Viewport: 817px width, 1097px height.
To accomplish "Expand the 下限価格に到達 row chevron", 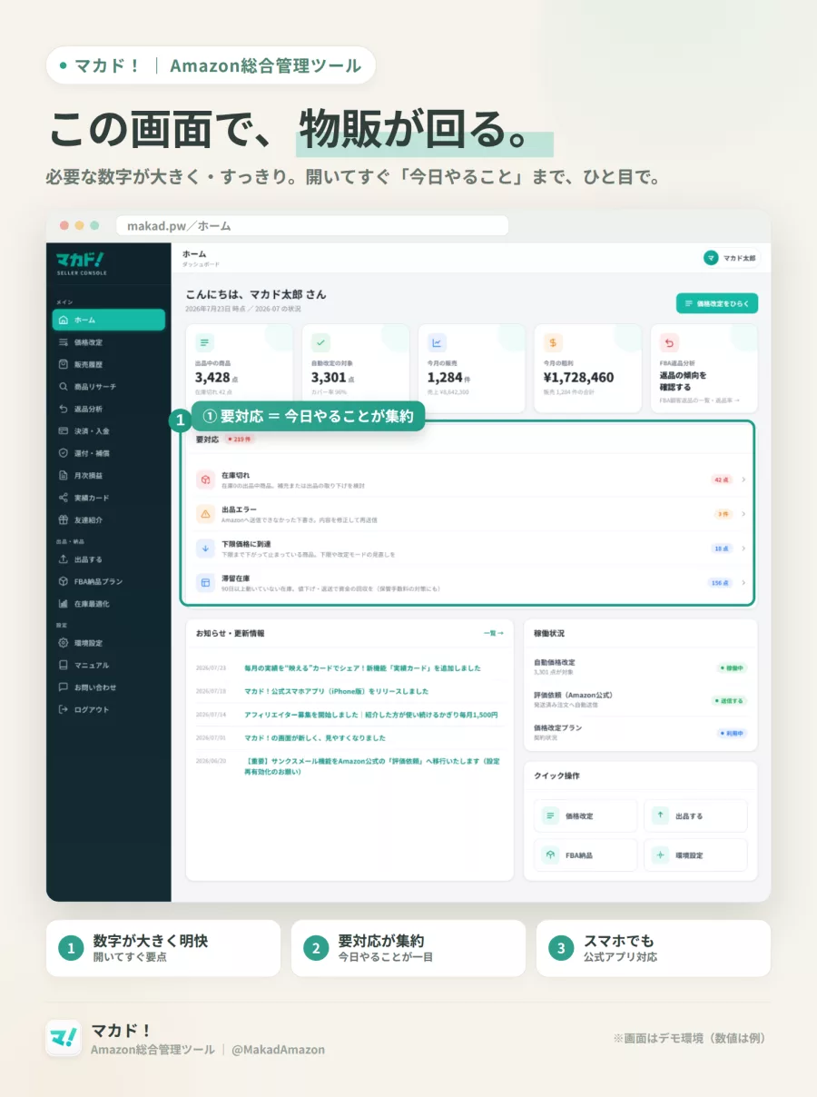I will [x=743, y=548].
